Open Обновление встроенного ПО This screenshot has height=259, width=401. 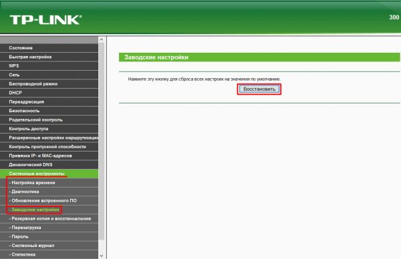point(49,200)
